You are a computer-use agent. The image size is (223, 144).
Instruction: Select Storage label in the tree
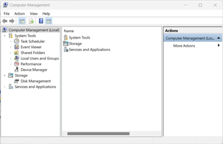pos(21,75)
